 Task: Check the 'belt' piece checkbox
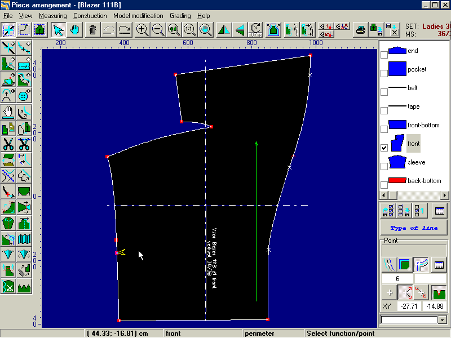tap(384, 92)
